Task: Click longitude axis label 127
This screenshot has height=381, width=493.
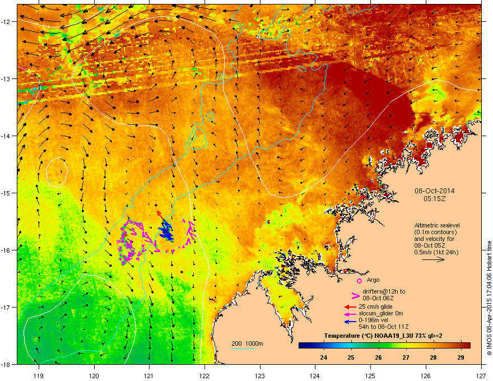Action: coord(481,375)
